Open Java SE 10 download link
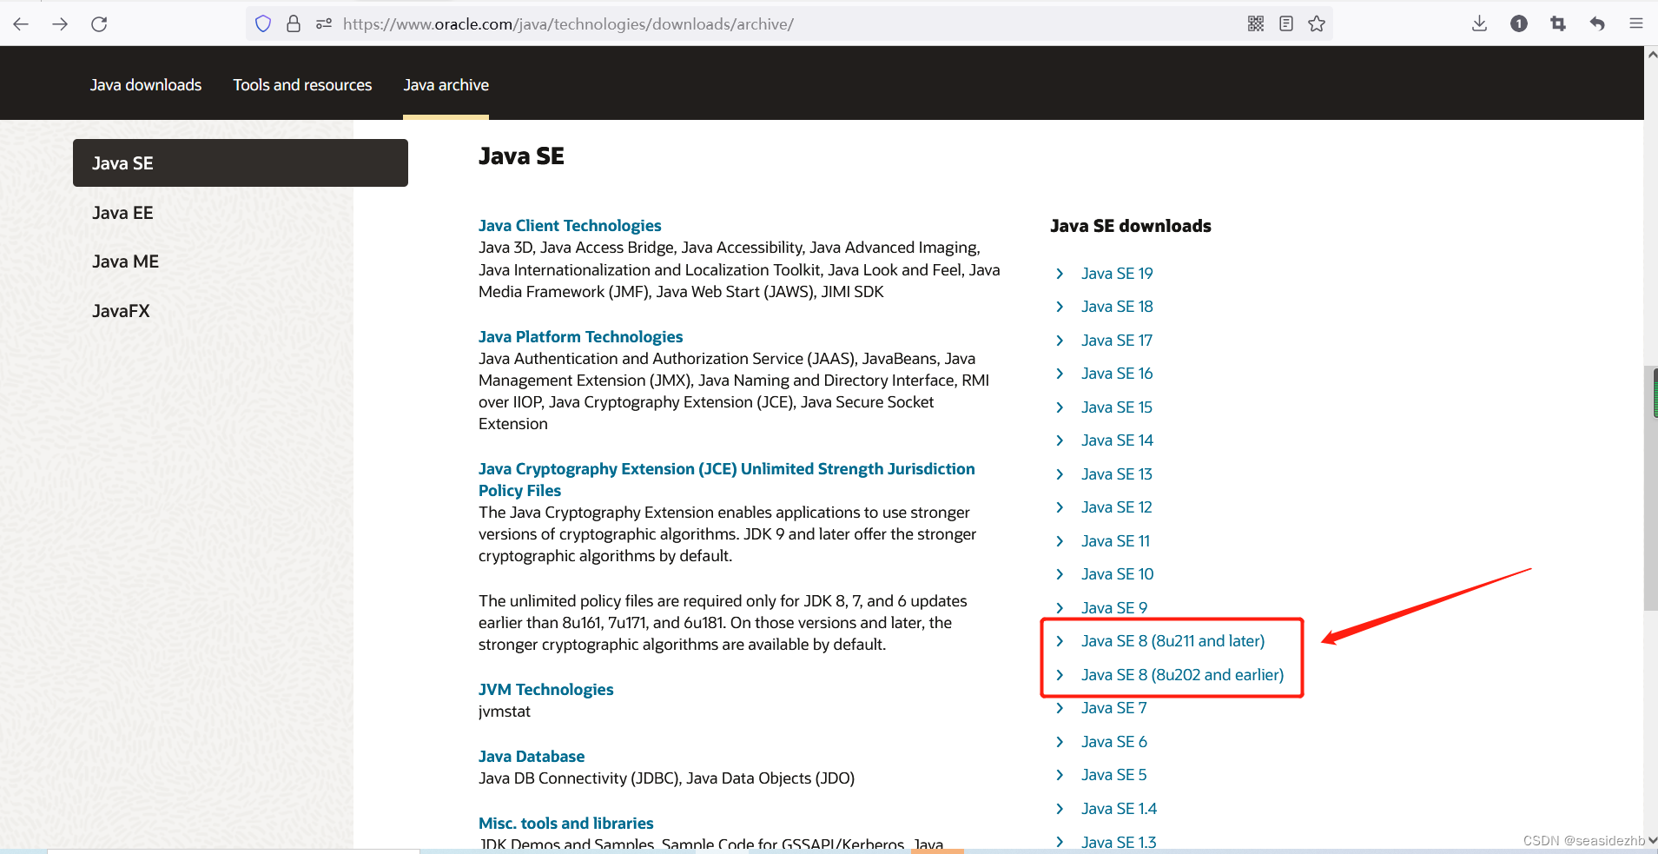 (1117, 574)
